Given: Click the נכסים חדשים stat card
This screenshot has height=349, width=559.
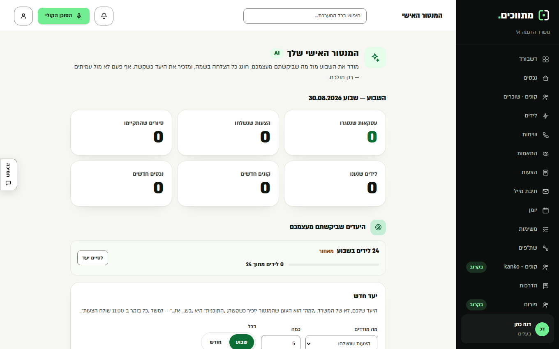Looking at the screenshot, I should pyautogui.click(x=121, y=184).
